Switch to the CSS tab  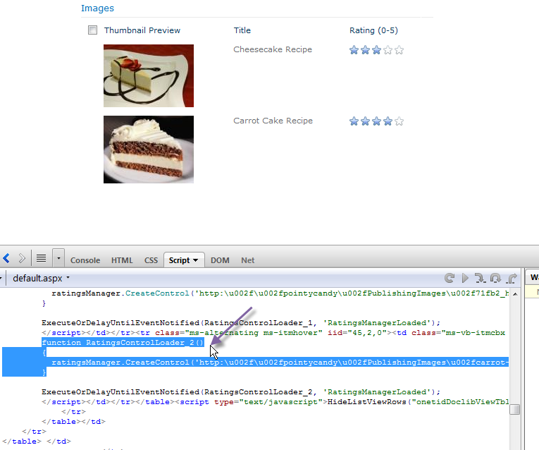pos(151,260)
